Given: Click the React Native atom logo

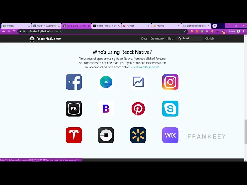Looking at the screenshot, I should tap(32, 39).
